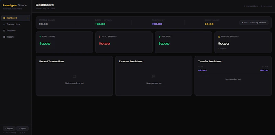This screenshot has height=135, width=275.
Task: Click the green up-arrow Total Income icon
Action: pyautogui.click(x=40, y=37)
